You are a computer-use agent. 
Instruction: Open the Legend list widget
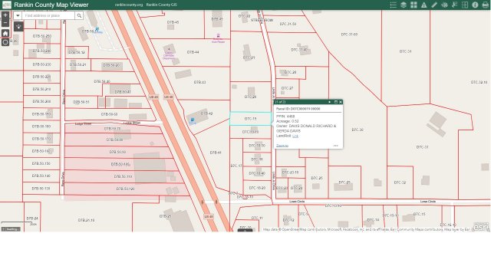(394, 5)
